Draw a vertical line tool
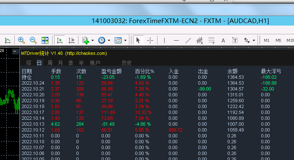This screenshot has width=294, height=160. (164, 40)
